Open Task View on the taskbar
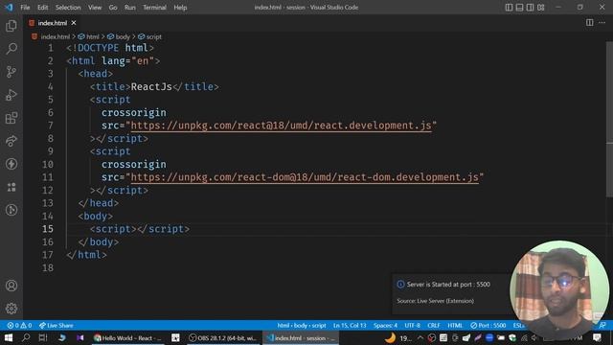 coord(43,337)
